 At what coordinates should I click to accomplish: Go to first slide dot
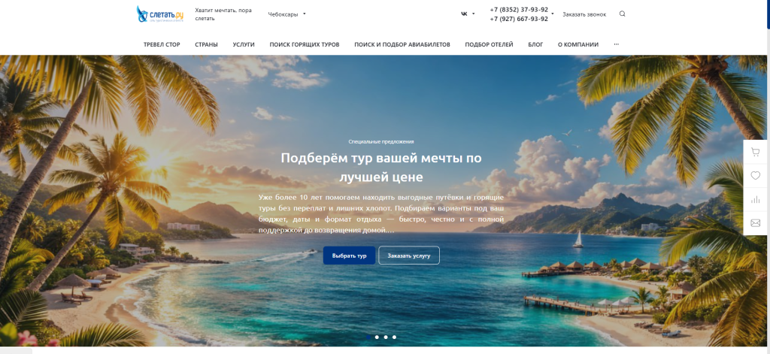click(x=368, y=337)
